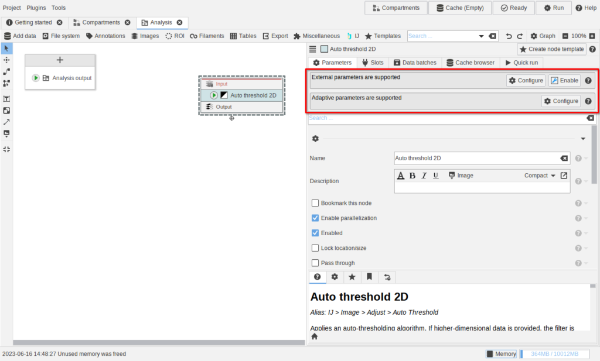Click the underline formatting icon in Description

click(x=435, y=176)
